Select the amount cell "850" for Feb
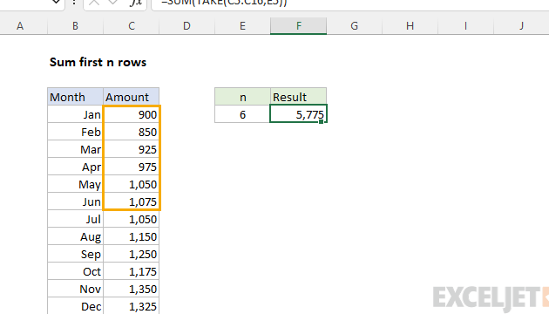 point(132,132)
